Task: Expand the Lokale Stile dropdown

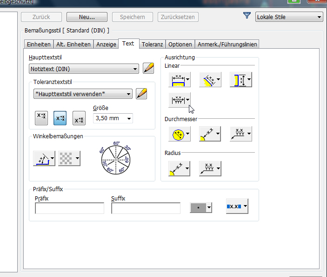Action: (x=319, y=17)
